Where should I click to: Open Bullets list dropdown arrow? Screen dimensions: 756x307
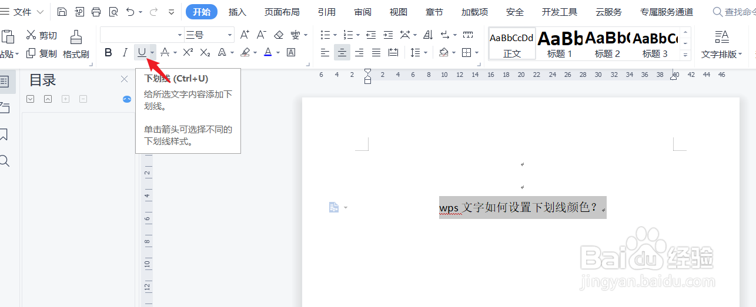coord(335,35)
